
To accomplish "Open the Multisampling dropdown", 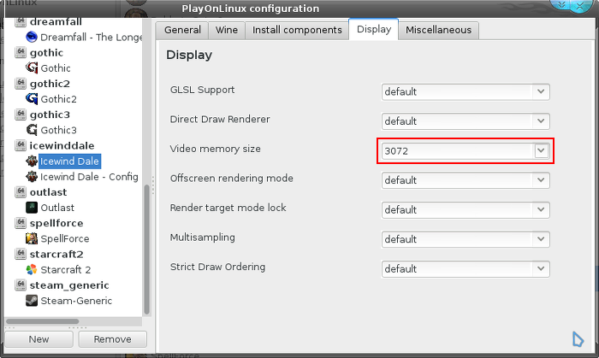I will (466, 239).
